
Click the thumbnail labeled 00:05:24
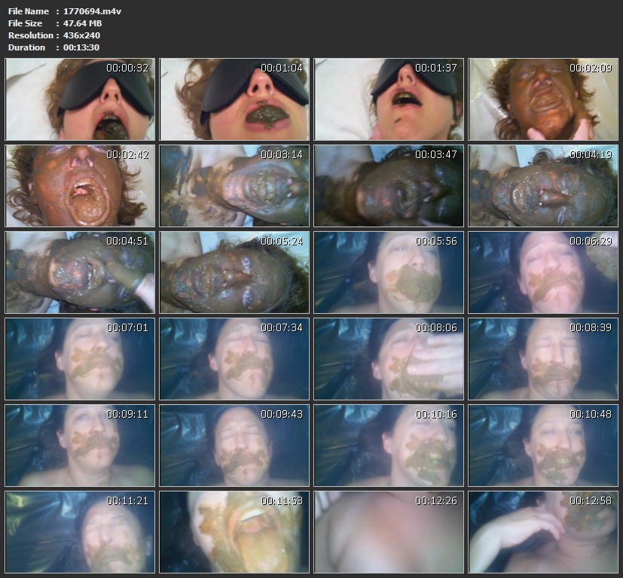(234, 272)
